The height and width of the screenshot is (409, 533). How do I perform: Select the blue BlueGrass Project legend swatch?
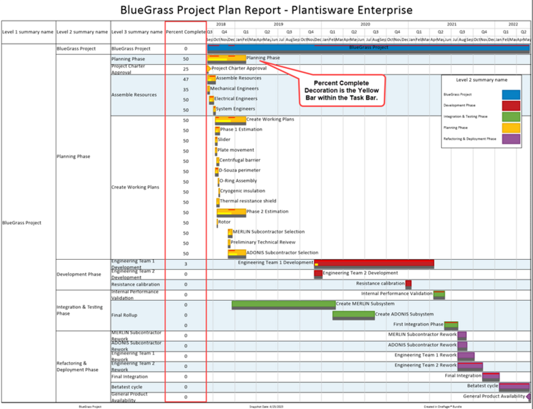click(x=511, y=95)
